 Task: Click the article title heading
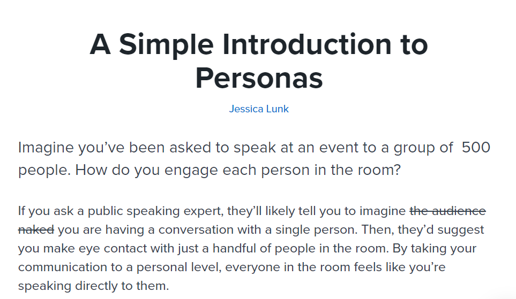click(x=259, y=61)
